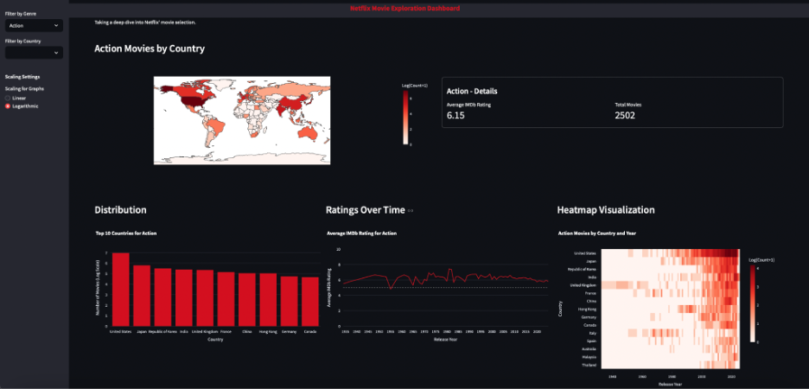Click the Scaling for Graphs label

point(24,89)
